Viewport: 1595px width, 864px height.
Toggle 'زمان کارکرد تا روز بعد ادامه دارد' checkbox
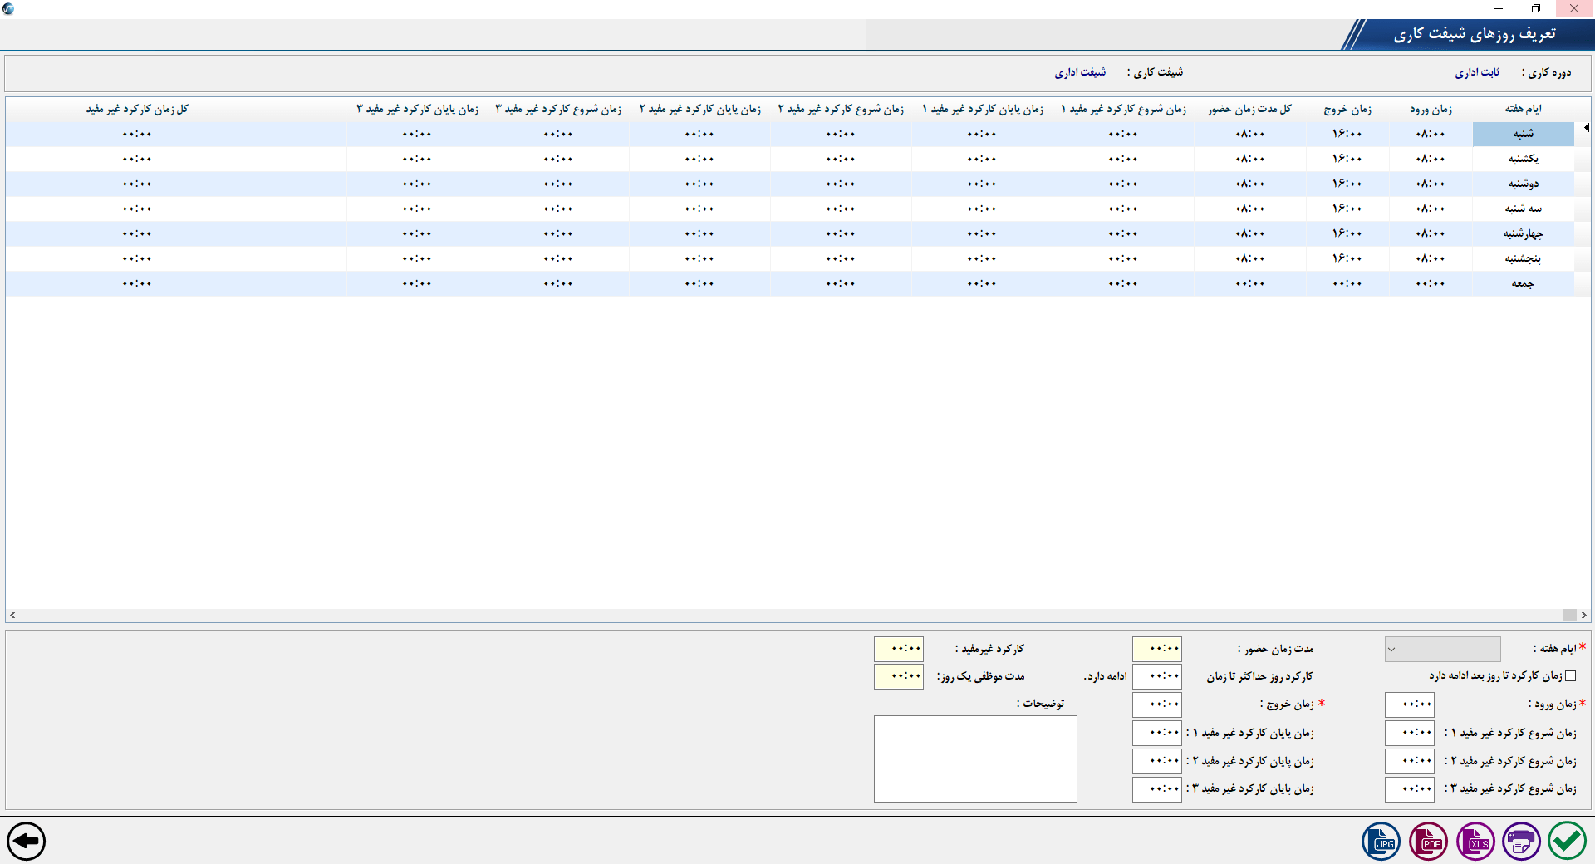[x=1570, y=676]
